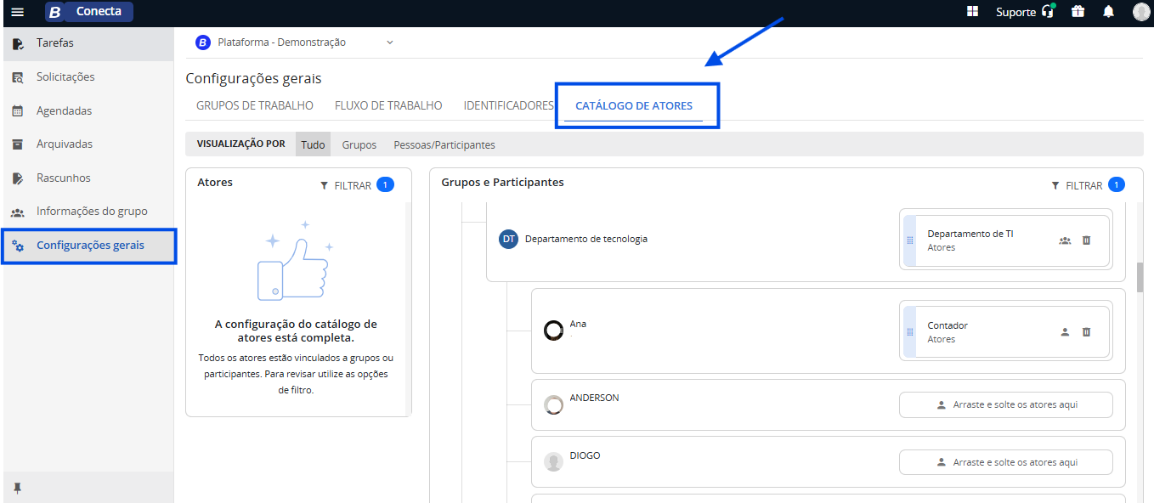Open user profile avatar
The image size is (1154, 503).
1141,12
